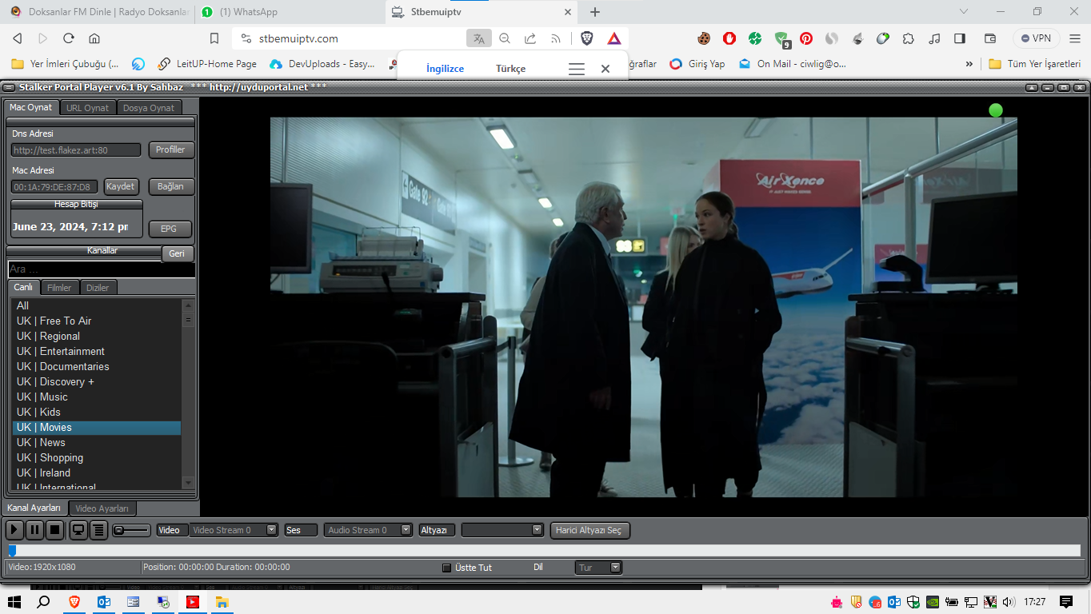Open the Video Ayarları tab

click(x=102, y=508)
